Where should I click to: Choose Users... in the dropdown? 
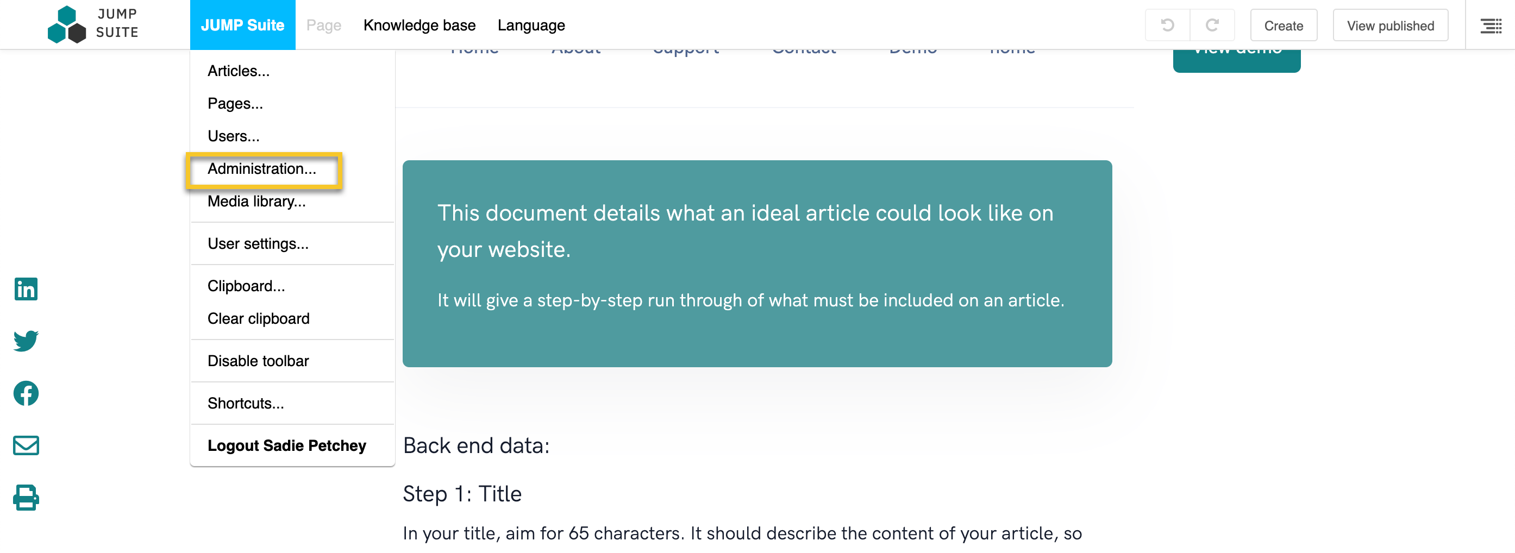click(x=292, y=136)
